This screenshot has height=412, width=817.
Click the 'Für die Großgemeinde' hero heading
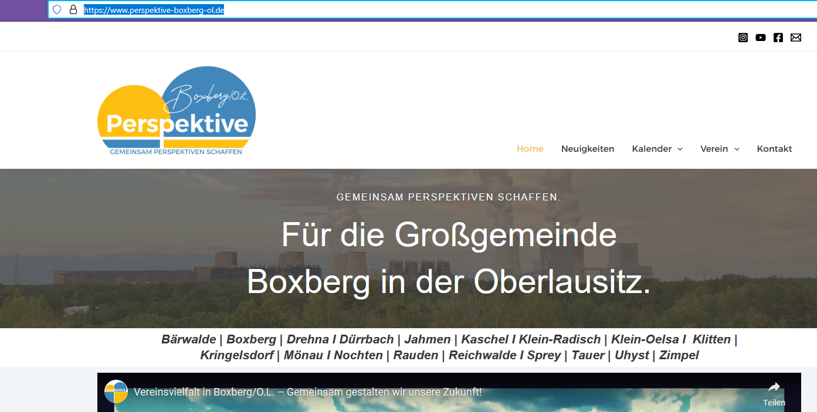(449, 234)
